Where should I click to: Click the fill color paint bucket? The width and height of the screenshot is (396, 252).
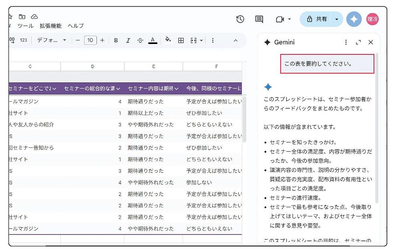click(x=168, y=40)
